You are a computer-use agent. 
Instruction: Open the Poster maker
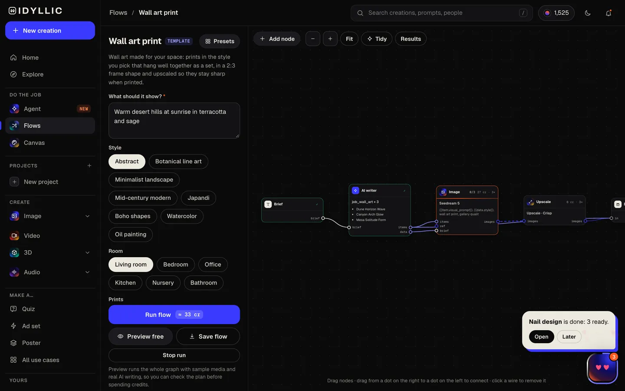(50, 343)
